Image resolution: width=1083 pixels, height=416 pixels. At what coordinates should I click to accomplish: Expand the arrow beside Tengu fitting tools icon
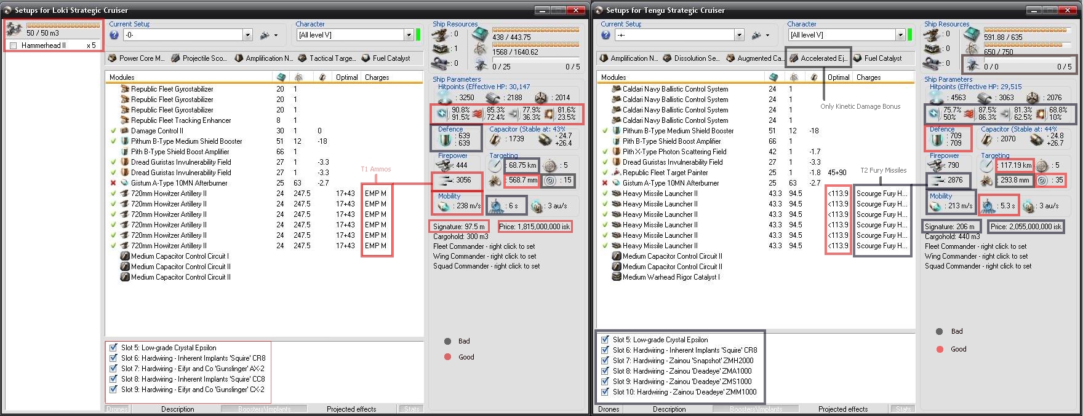click(767, 36)
